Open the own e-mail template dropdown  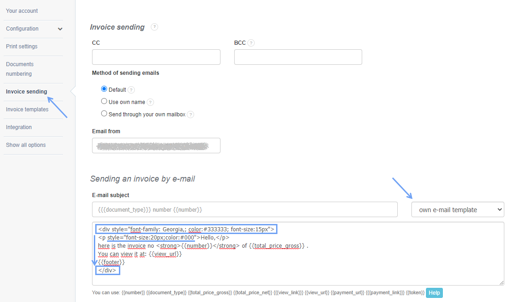coord(457,209)
